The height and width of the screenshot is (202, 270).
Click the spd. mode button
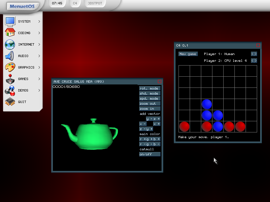tap(150, 99)
